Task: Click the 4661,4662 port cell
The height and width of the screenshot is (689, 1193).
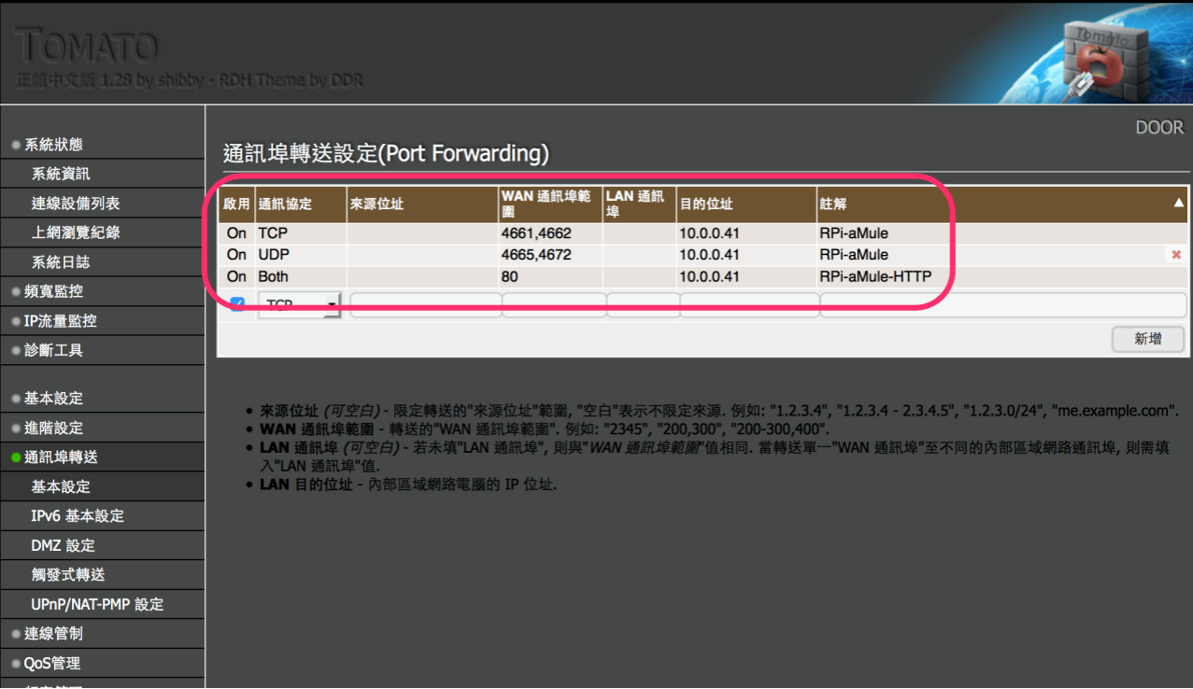Action: [x=550, y=233]
